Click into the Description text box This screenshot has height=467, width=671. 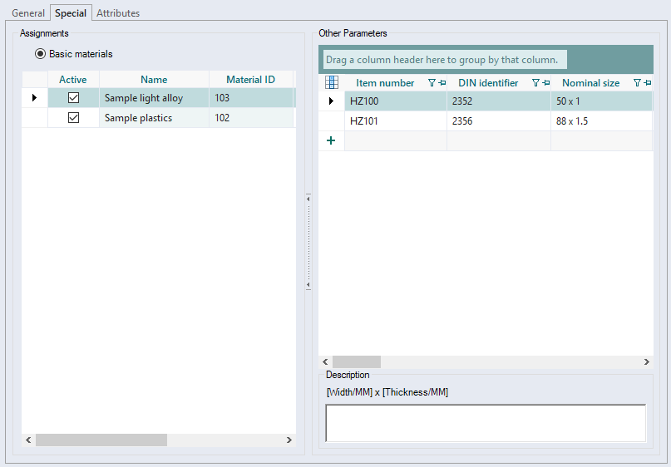click(x=485, y=423)
